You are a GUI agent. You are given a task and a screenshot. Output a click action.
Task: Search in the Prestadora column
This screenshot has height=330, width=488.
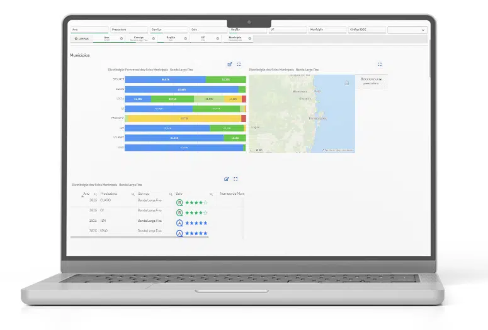[x=133, y=195]
